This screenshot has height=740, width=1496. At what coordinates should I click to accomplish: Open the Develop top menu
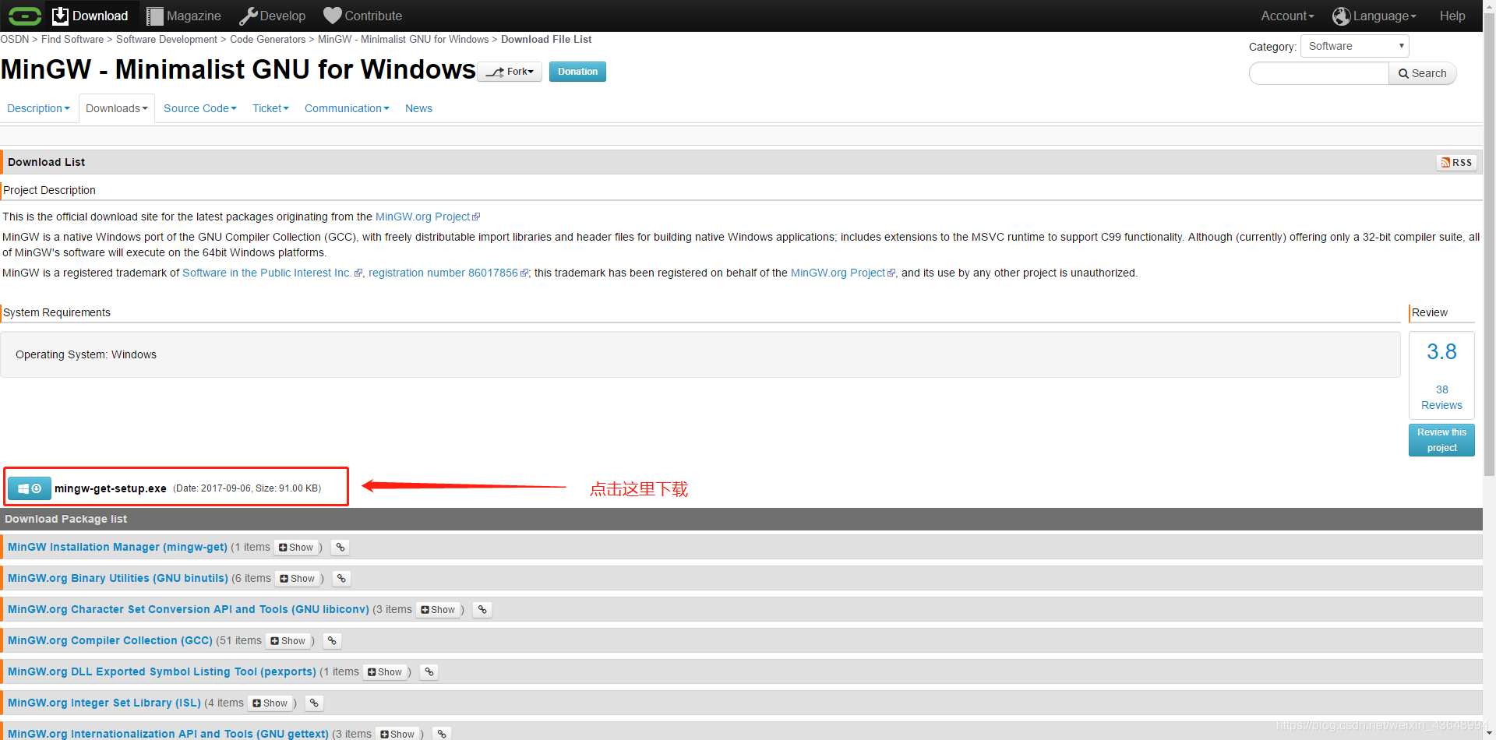(x=273, y=16)
